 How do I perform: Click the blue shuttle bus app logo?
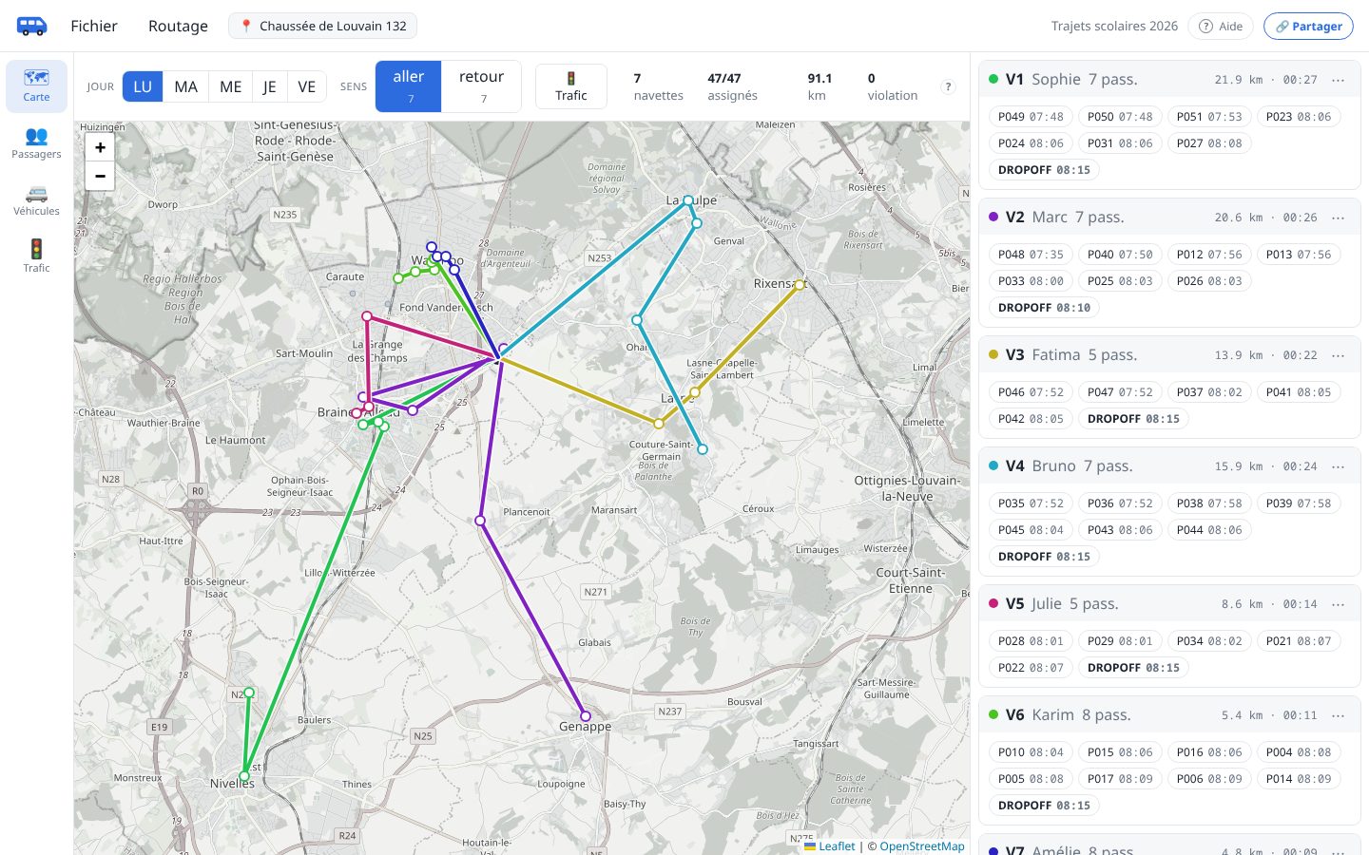(32, 26)
